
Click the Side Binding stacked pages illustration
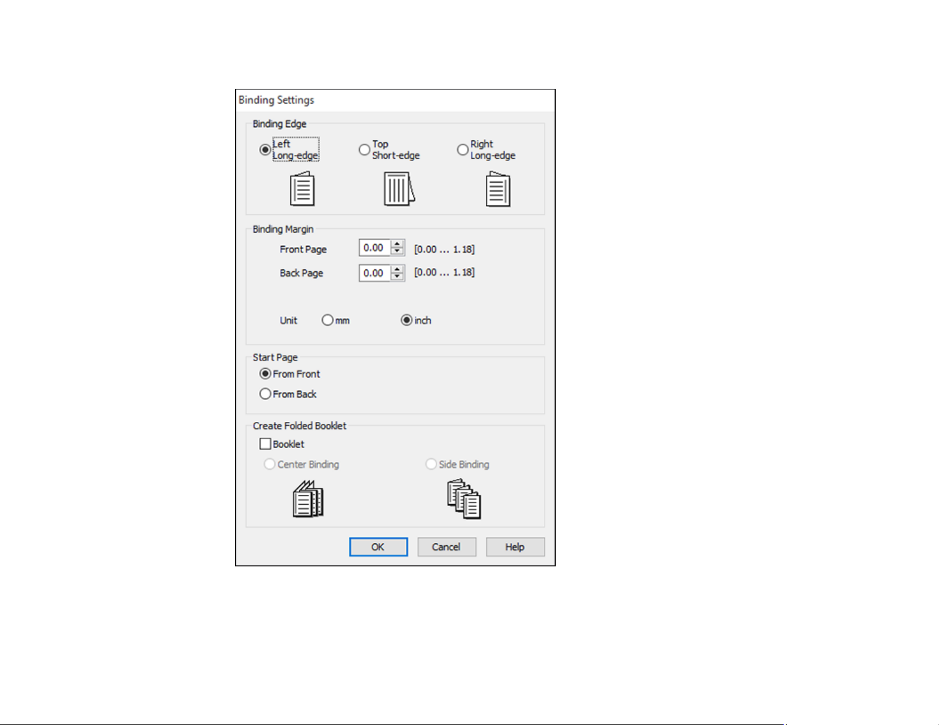point(464,500)
